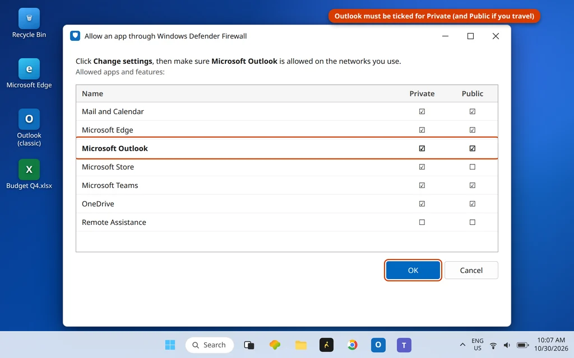Click the Private column header
The width and height of the screenshot is (574, 358).
[422, 93]
